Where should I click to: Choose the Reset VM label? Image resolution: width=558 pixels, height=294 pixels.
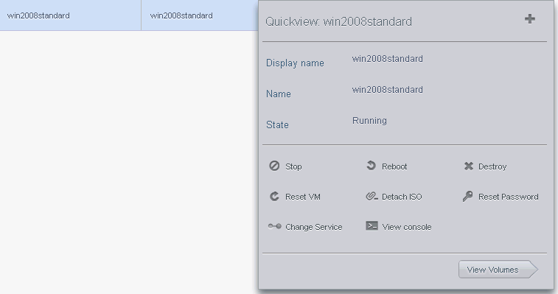(303, 197)
